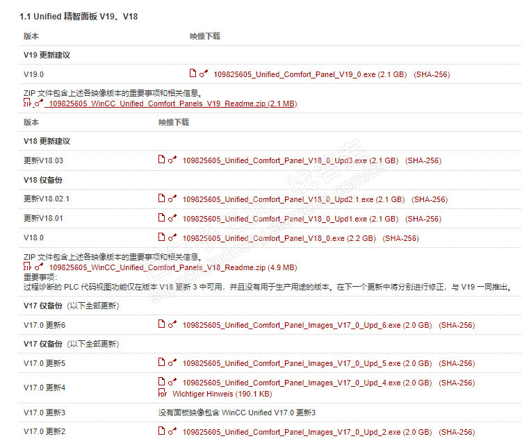Download Unified_Comfort_Panel_V18_0.exe (2.2 GB)

point(279,238)
